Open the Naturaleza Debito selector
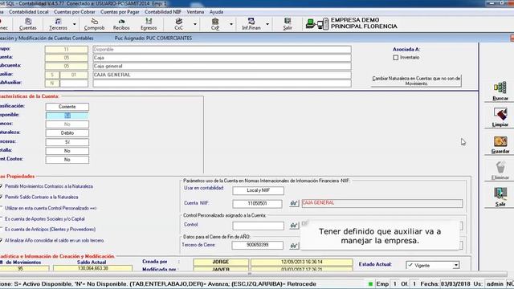This screenshot has height=289, width=514. (67, 133)
